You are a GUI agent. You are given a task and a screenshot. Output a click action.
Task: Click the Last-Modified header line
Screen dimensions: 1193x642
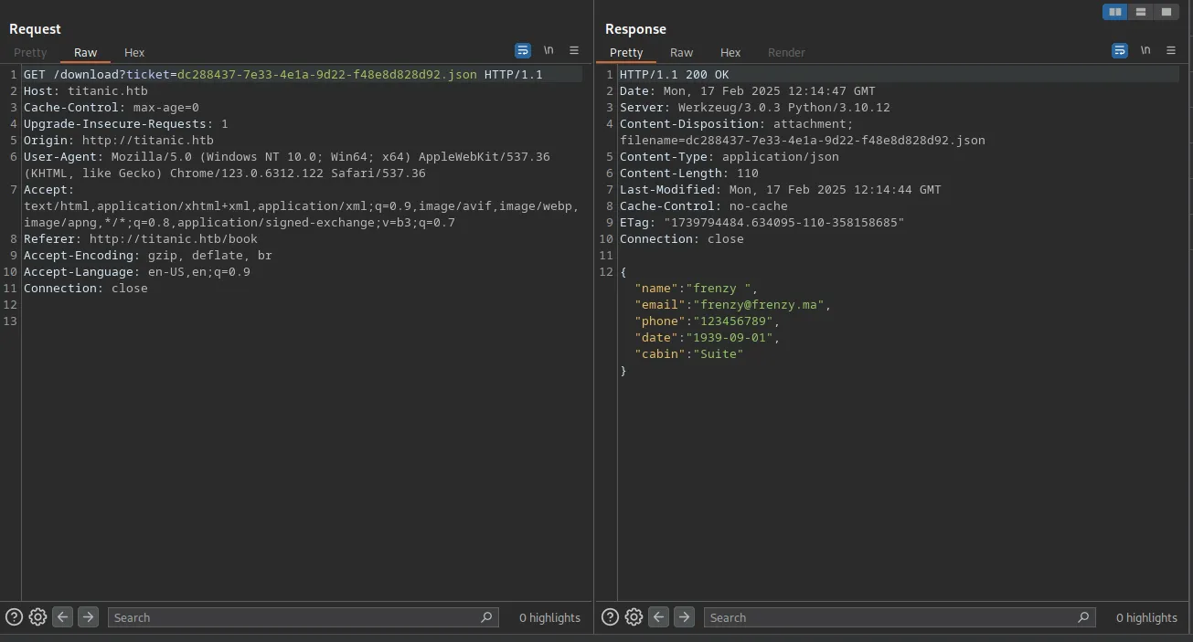point(781,189)
